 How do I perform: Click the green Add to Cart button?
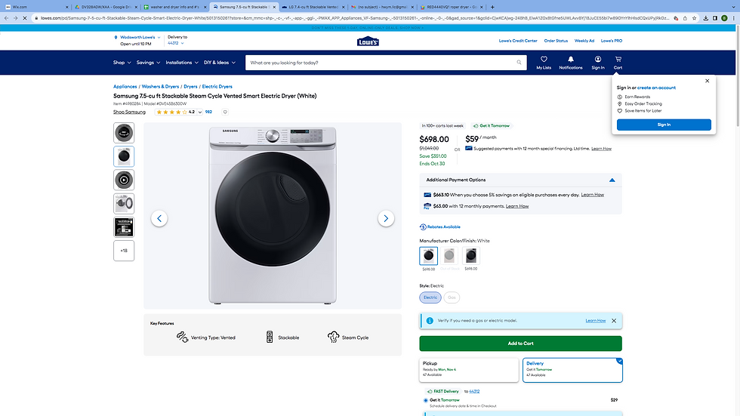pos(520,344)
